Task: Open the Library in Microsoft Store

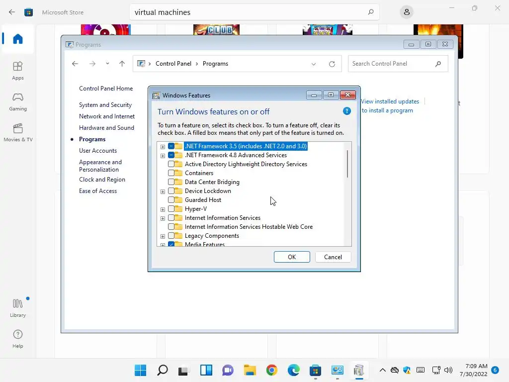Action: pyautogui.click(x=18, y=308)
